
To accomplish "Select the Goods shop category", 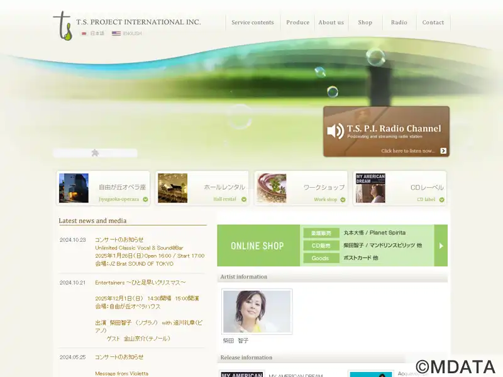I will 321,258.
